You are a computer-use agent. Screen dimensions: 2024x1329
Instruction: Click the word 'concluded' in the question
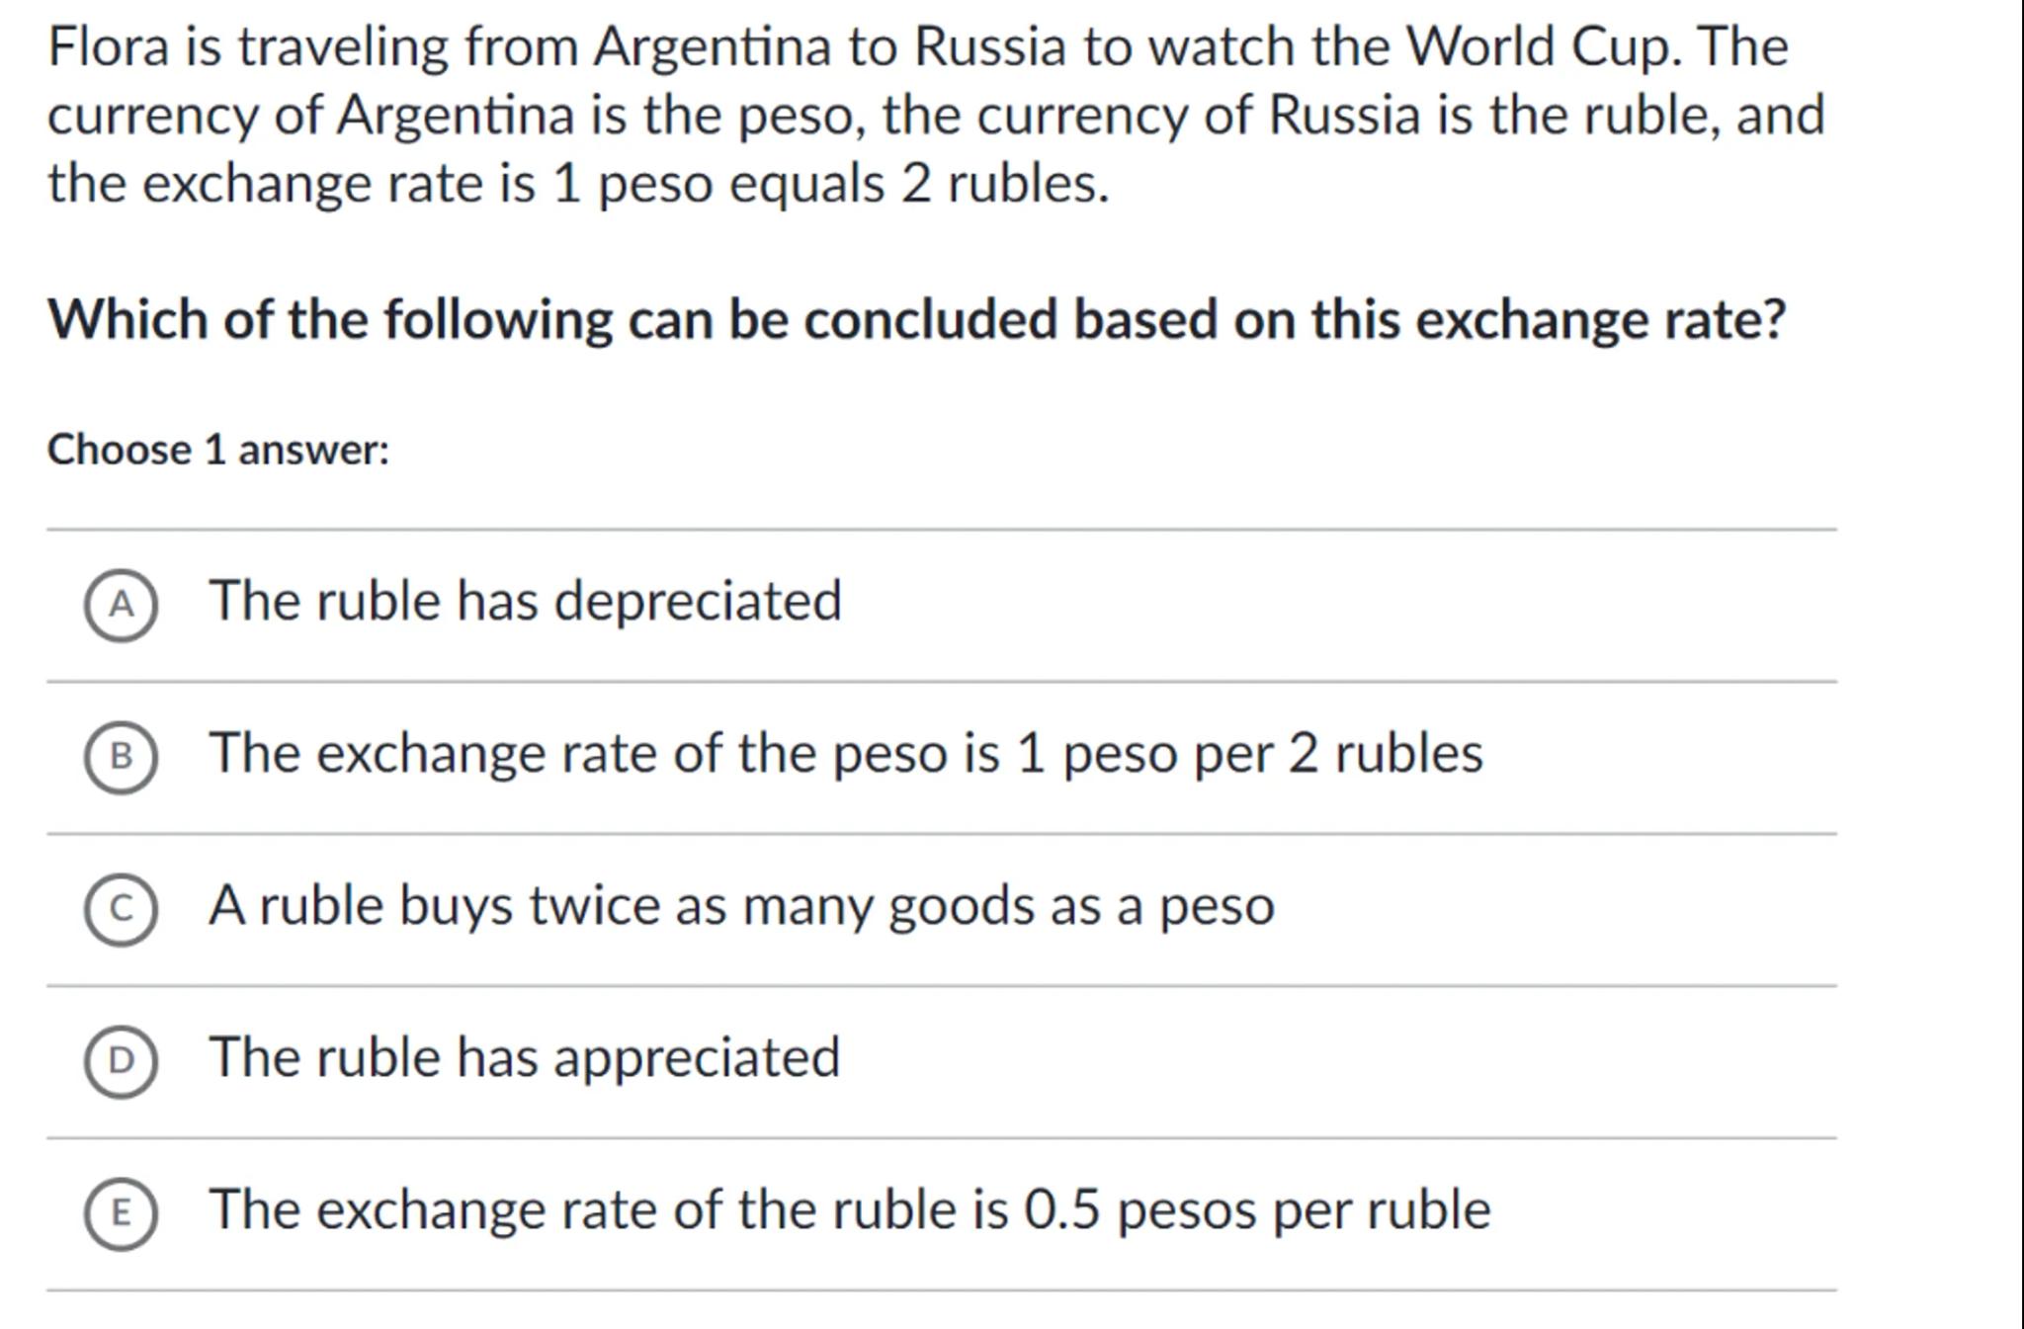coord(930,320)
